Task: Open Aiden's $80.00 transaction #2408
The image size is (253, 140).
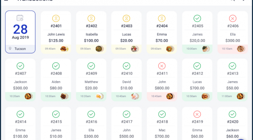Action: click(56, 80)
